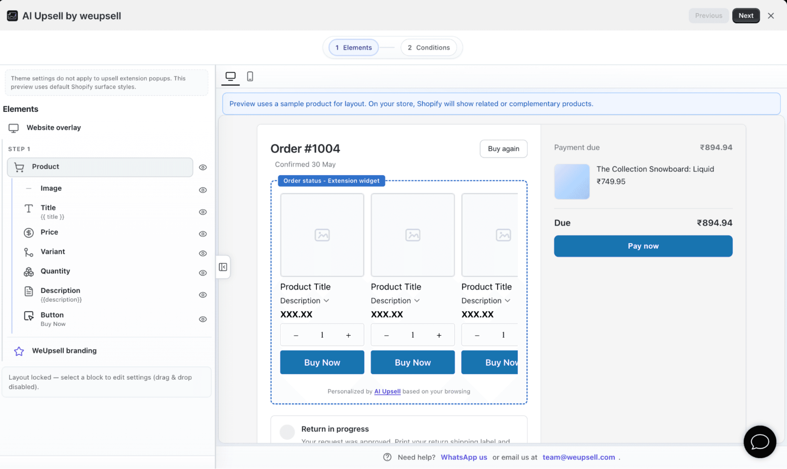Click the snowboard product thumbnail
Screen dimensions: 787x469
click(572, 181)
